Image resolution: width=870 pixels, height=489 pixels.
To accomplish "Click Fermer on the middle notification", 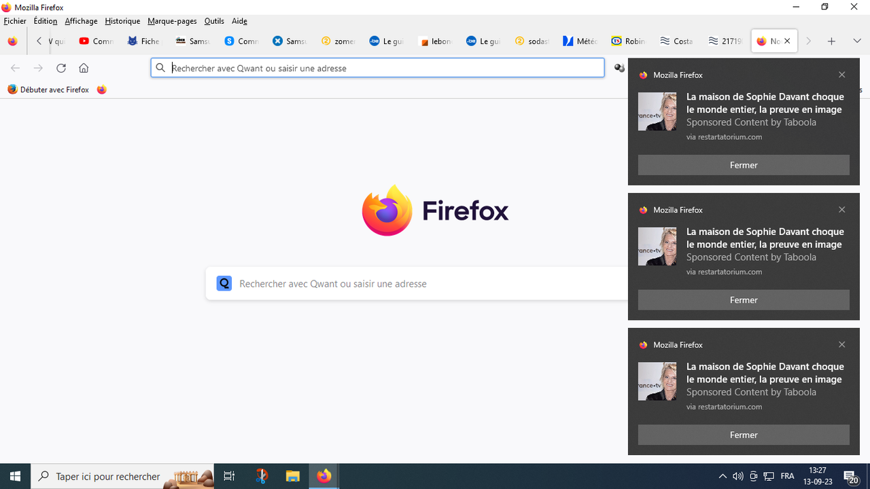I will point(744,300).
